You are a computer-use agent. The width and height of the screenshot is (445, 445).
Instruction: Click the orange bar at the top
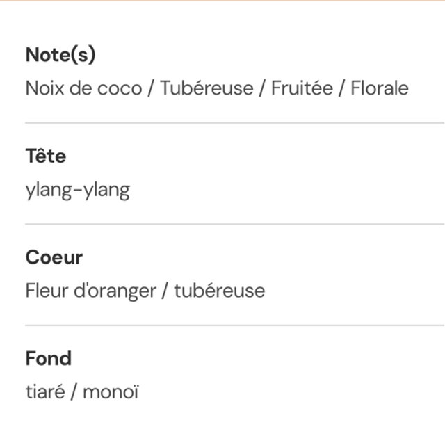[222, 1]
